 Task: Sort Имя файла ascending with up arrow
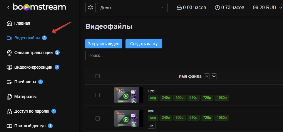tap(207, 77)
